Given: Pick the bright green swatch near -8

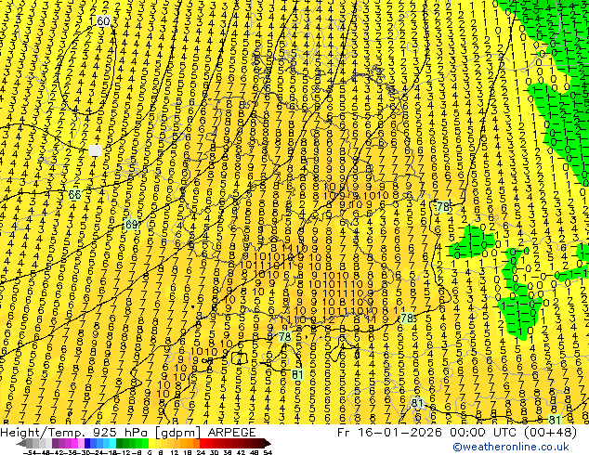Looking at the screenshot, I should [145, 443].
